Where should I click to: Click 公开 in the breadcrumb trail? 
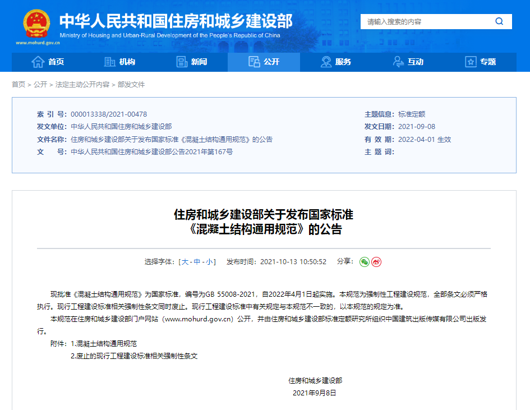40,84
